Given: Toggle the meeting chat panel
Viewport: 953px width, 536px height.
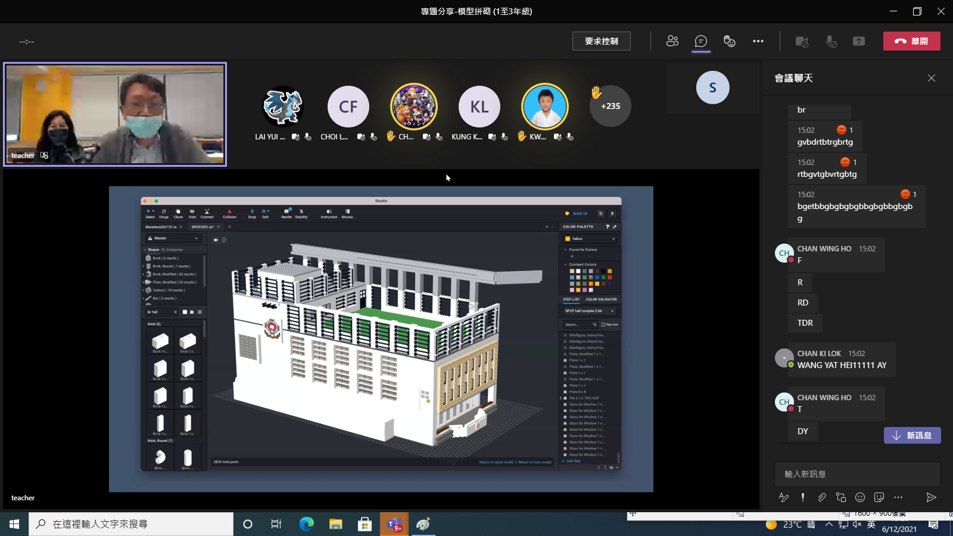Looking at the screenshot, I should [701, 41].
